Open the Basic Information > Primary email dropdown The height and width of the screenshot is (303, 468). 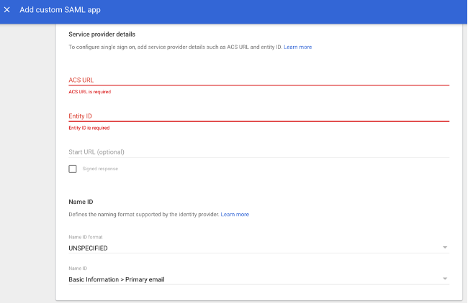(258, 279)
